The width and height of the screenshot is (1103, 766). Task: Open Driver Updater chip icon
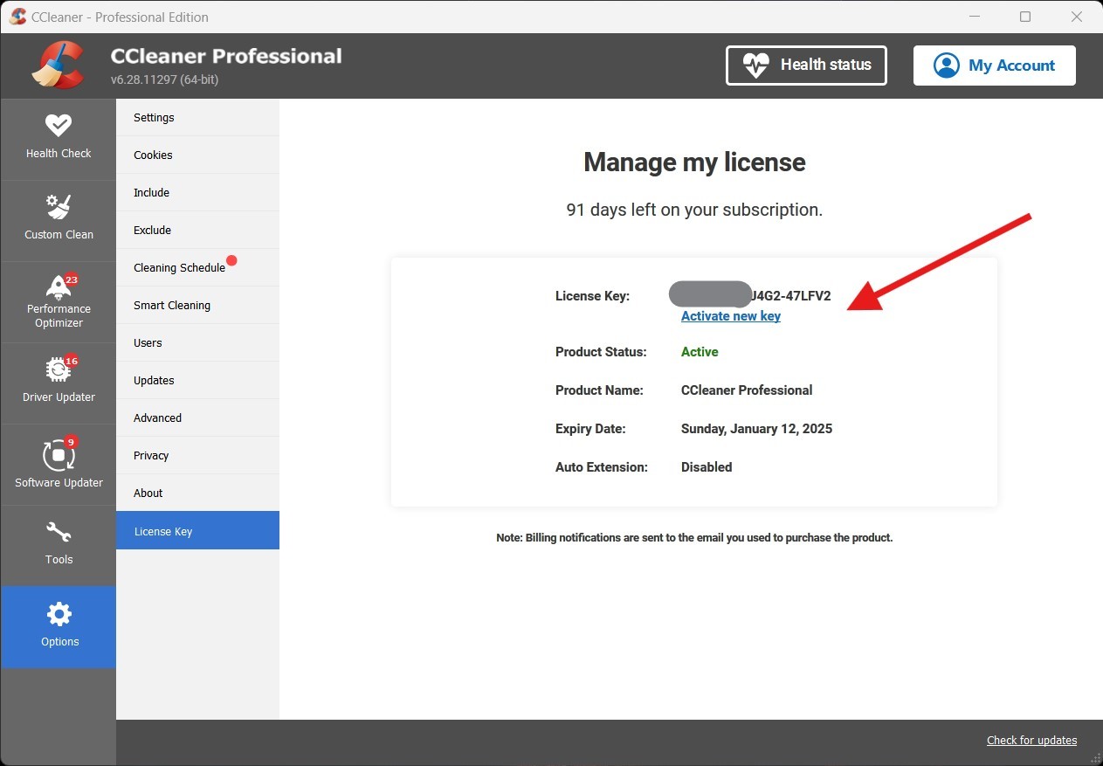(59, 369)
